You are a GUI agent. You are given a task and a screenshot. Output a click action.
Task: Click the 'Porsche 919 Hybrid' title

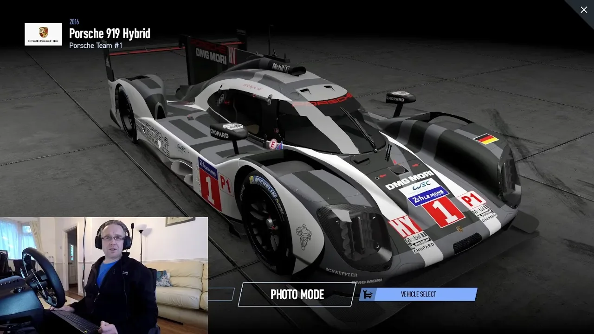110,33
